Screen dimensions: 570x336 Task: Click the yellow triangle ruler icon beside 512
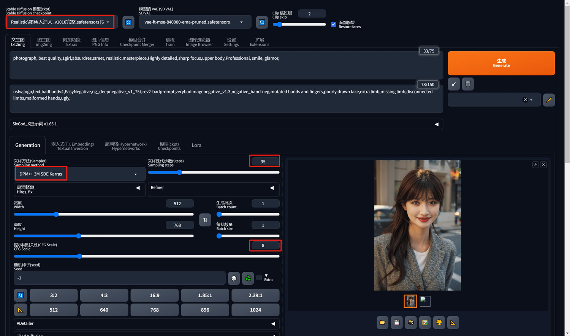21,310
